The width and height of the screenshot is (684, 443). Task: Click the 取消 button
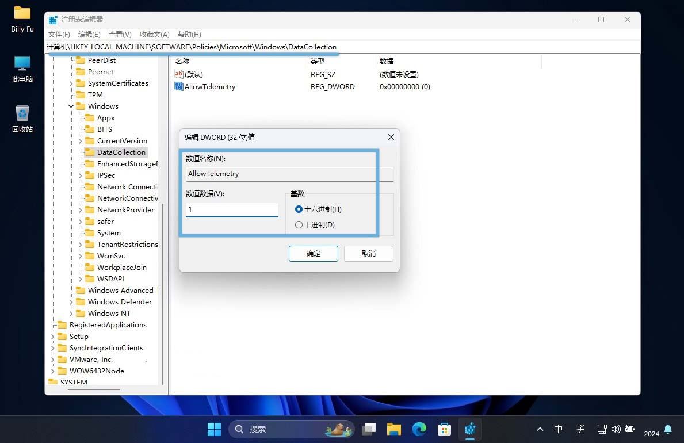(368, 254)
